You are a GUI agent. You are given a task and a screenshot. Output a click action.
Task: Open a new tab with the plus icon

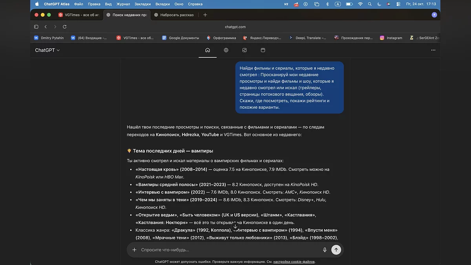tap(205, 15)
